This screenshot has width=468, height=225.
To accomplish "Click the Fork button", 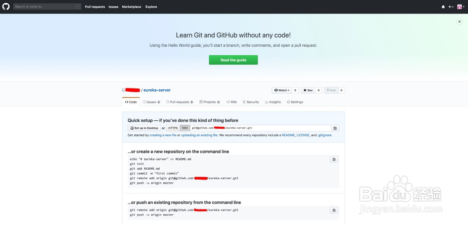I will 331,90.
